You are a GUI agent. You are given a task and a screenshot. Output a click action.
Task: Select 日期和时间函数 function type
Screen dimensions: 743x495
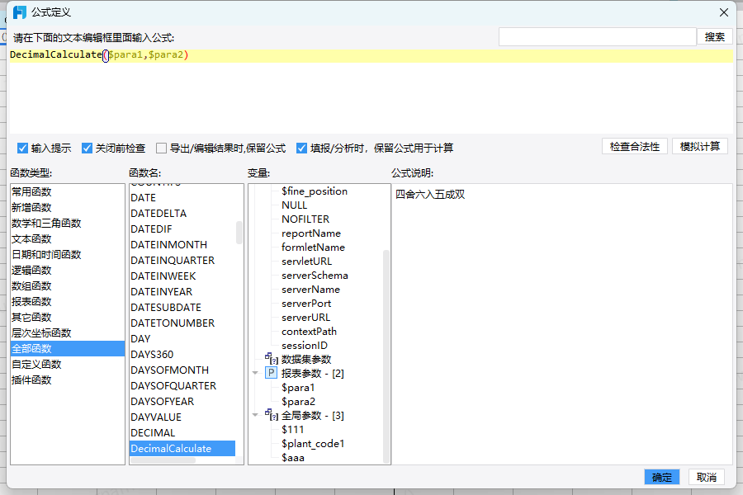coord(68,254)
